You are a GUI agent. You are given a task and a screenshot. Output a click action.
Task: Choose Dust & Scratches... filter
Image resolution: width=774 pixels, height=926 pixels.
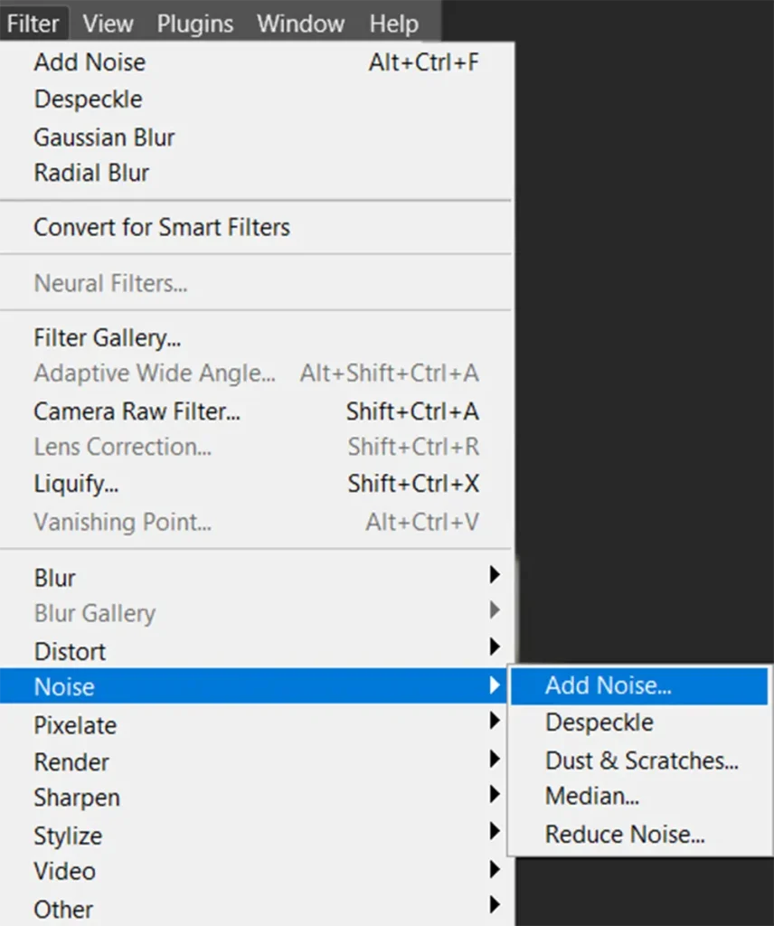click(x=641, y=761)
